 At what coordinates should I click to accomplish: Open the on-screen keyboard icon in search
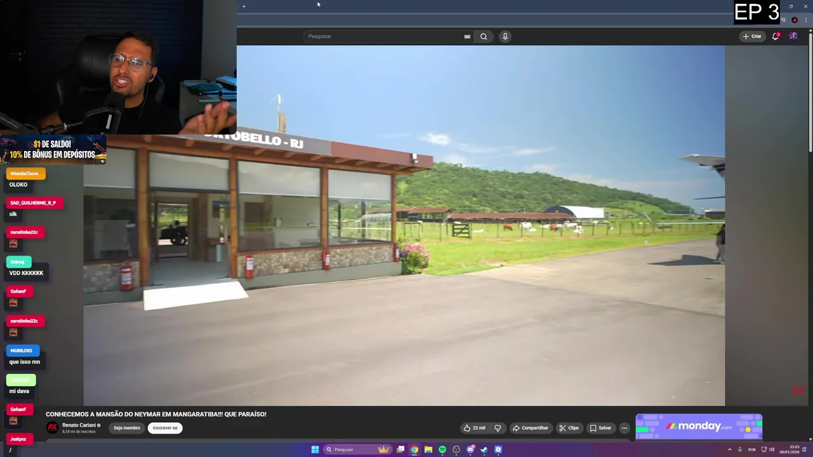pos(467,36)
